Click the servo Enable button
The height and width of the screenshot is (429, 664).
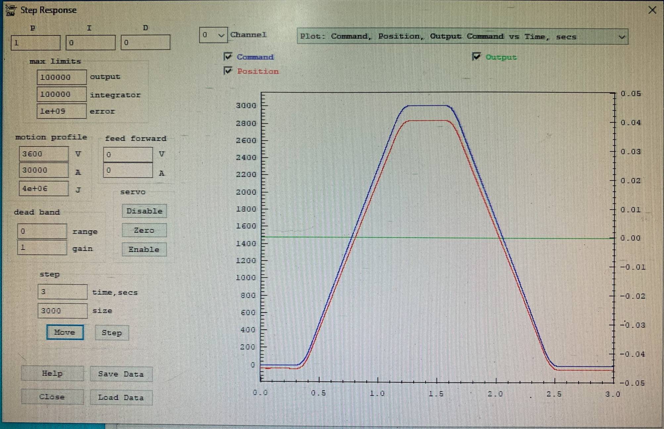click(x=144, y=250)
